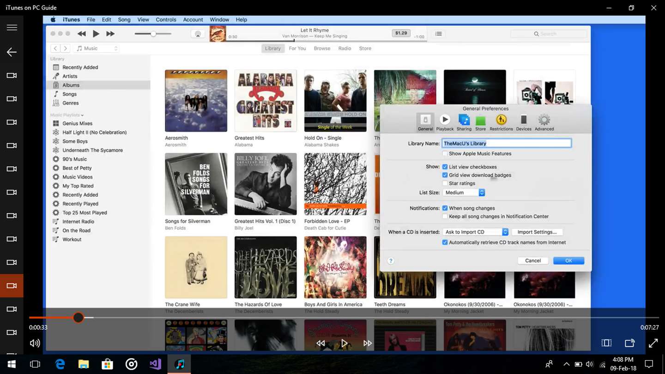
Task: Click the help question mark in preferences
Action: [391, 261]
